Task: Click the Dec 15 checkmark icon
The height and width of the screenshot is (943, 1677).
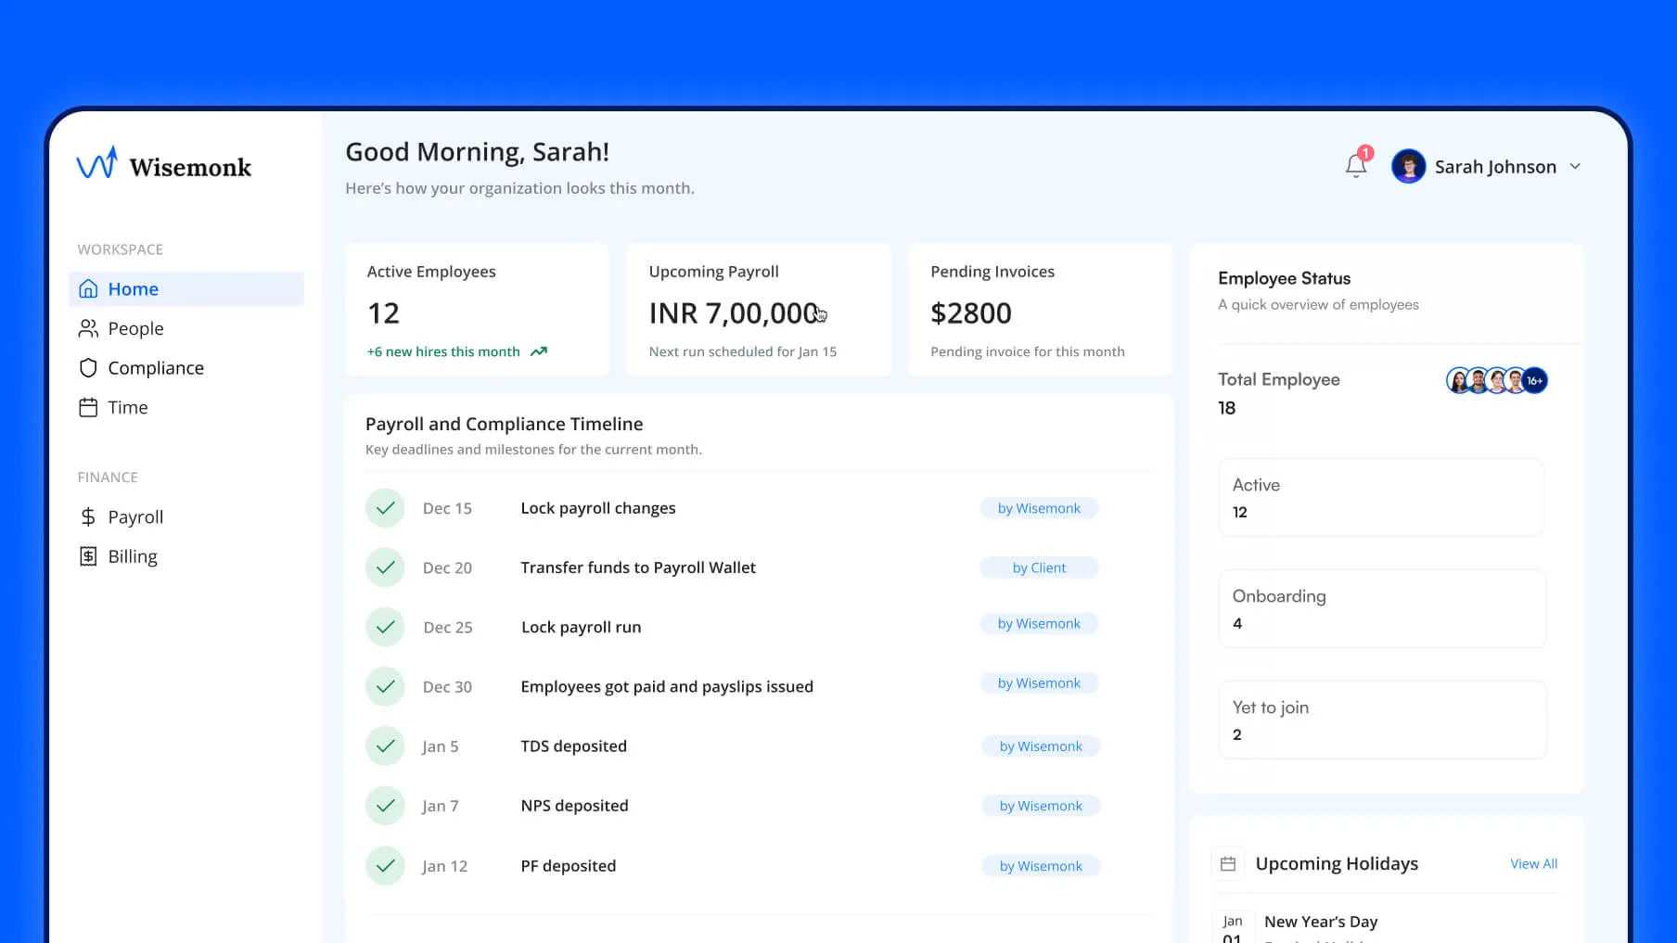Action: (385, 508)
